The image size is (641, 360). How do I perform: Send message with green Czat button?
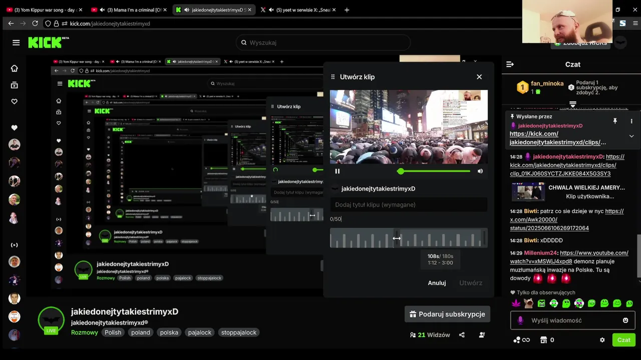click(x=624, y=340)
